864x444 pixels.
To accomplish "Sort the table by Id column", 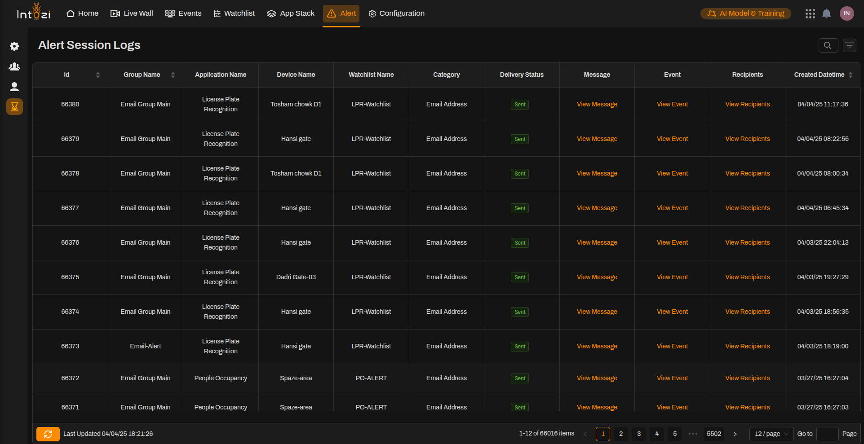I will click(x=98, y=75).
